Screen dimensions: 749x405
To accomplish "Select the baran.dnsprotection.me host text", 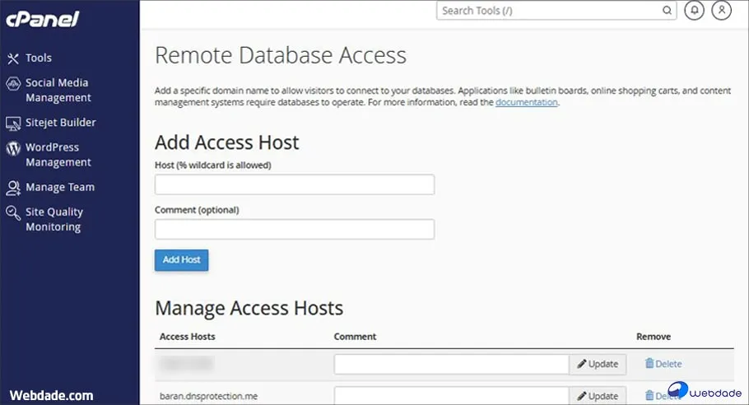I will point(209,396).
